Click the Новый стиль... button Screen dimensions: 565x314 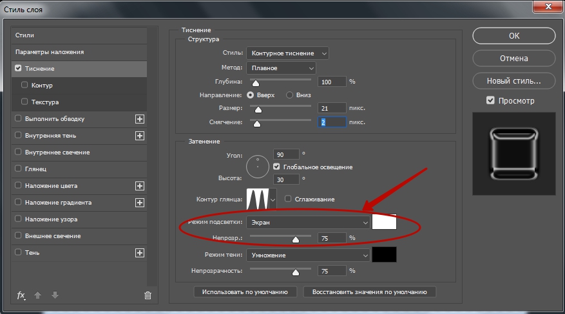pos(514,81)
